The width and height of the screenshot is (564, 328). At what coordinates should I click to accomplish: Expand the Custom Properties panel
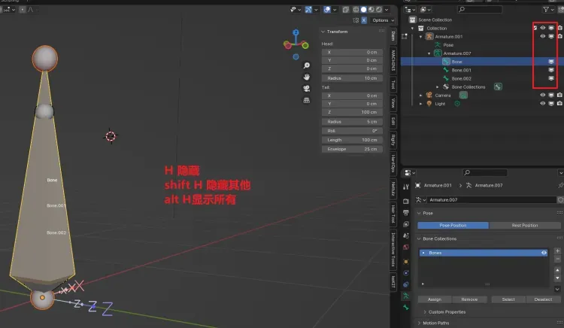pyautogui.click(x=425, y=311)
